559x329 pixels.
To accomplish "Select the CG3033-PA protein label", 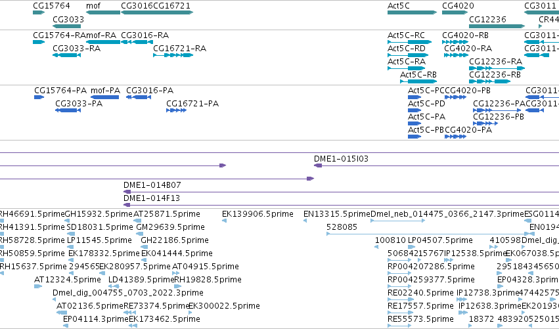I will pos(79,103).
